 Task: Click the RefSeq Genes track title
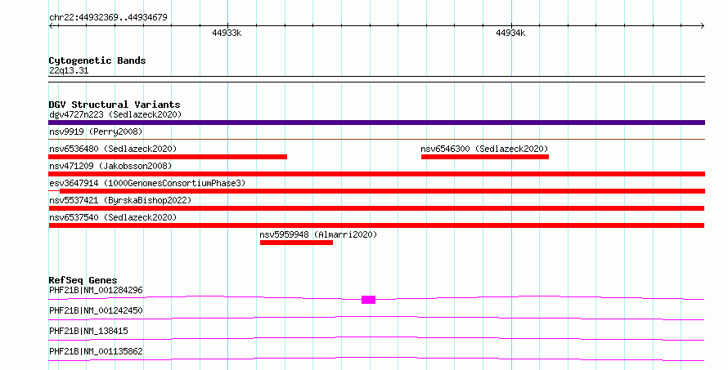(83, 280)
